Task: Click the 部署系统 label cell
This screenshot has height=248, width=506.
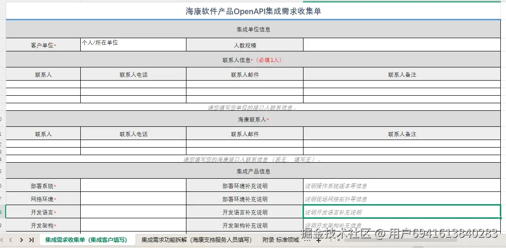Action: click(43, 186)
